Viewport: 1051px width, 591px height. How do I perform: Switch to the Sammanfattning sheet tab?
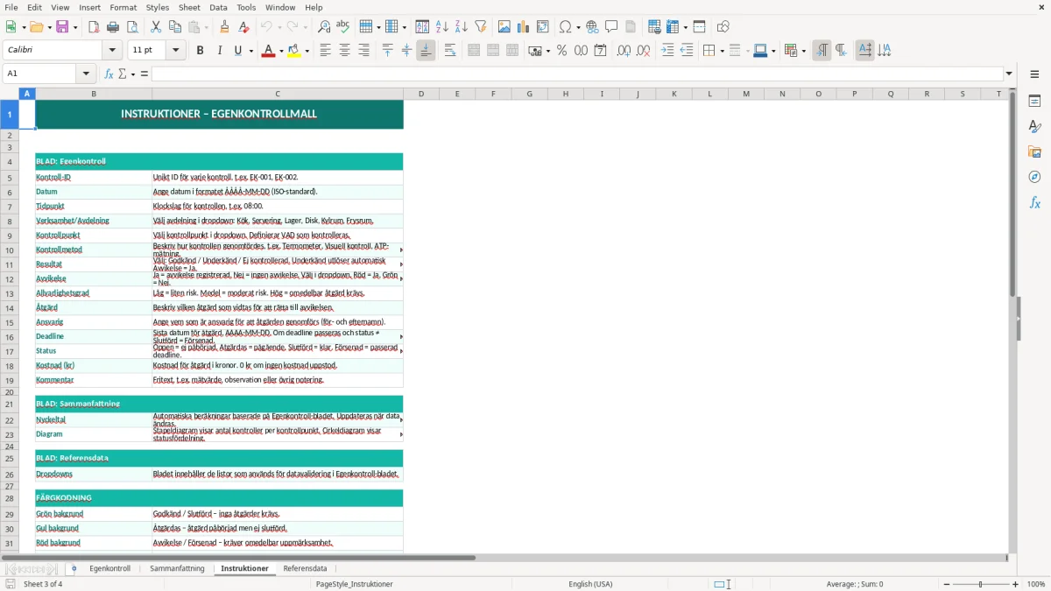(x=177, y=568)
